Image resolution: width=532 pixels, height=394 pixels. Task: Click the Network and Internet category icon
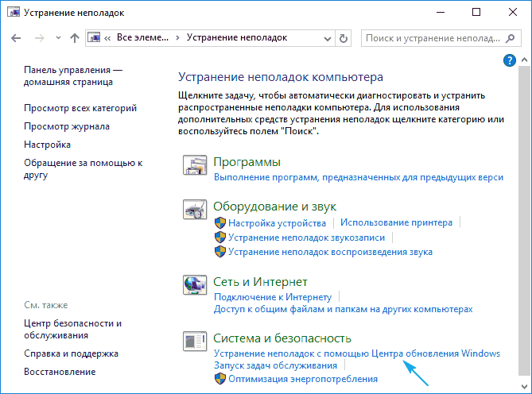click(195, 285)
